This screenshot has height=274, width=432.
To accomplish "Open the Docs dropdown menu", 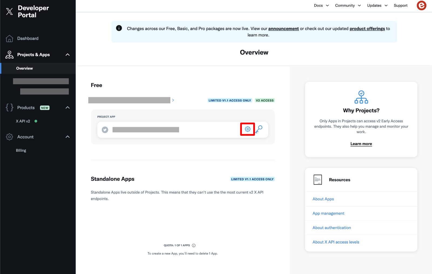I will click(321, 5).
